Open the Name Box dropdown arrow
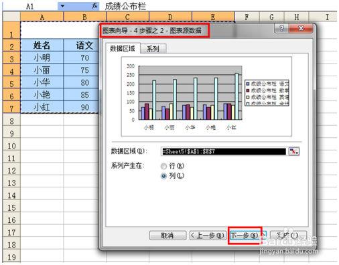339x265 pixels. 62,6
